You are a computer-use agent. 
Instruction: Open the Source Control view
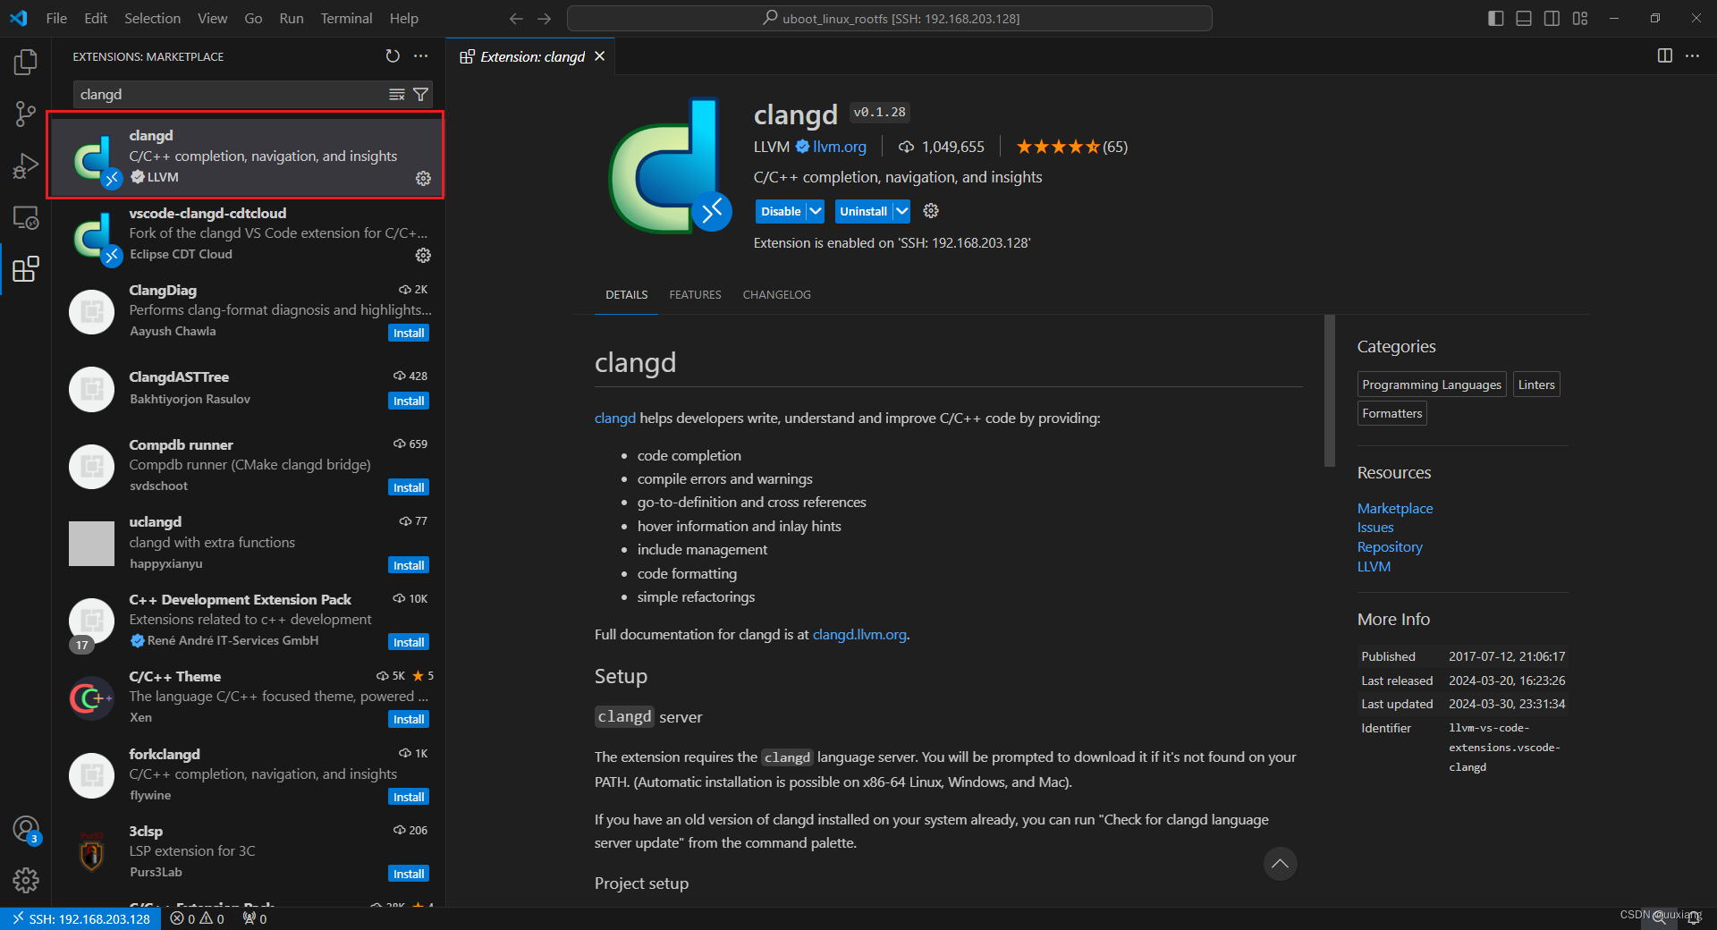pos(26,114)
